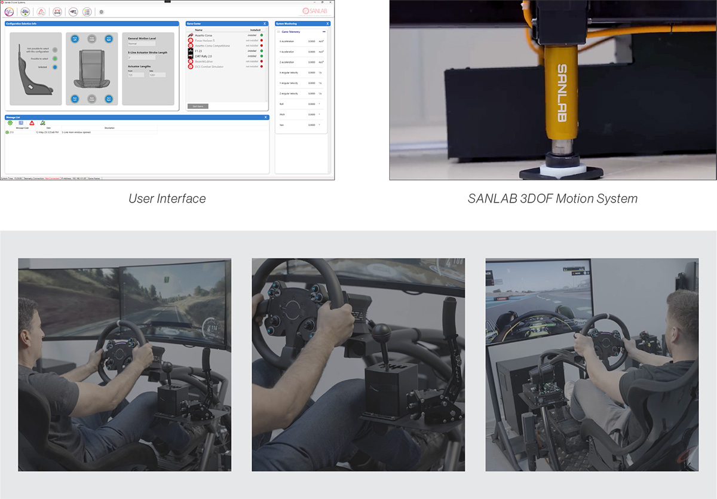Close the System Monitoring panel
Viewport: 717px width, 499px height.
click(327, 23)
